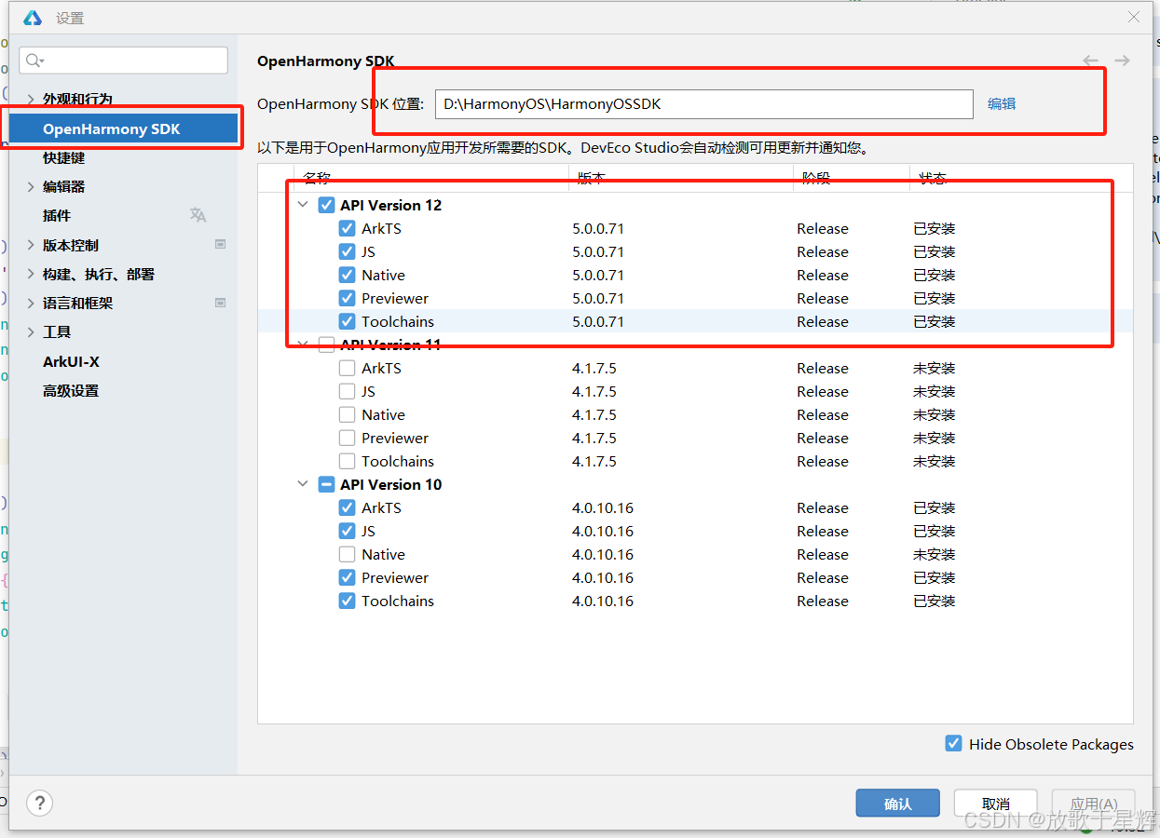This screenshot has width=1160, height=838.
Task: Check ArkTS 4.1.7.5 checkbox
Action: click(x=347, y=368)
